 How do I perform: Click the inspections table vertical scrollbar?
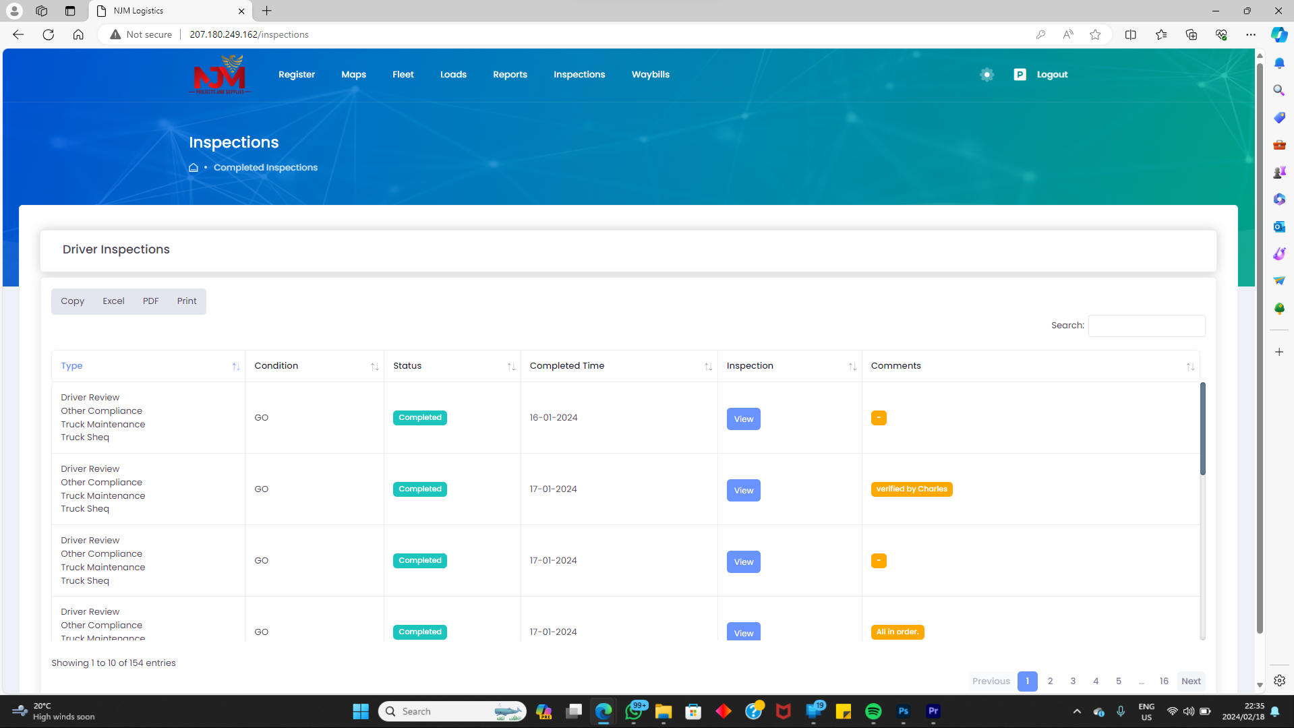coord(1202,429)
